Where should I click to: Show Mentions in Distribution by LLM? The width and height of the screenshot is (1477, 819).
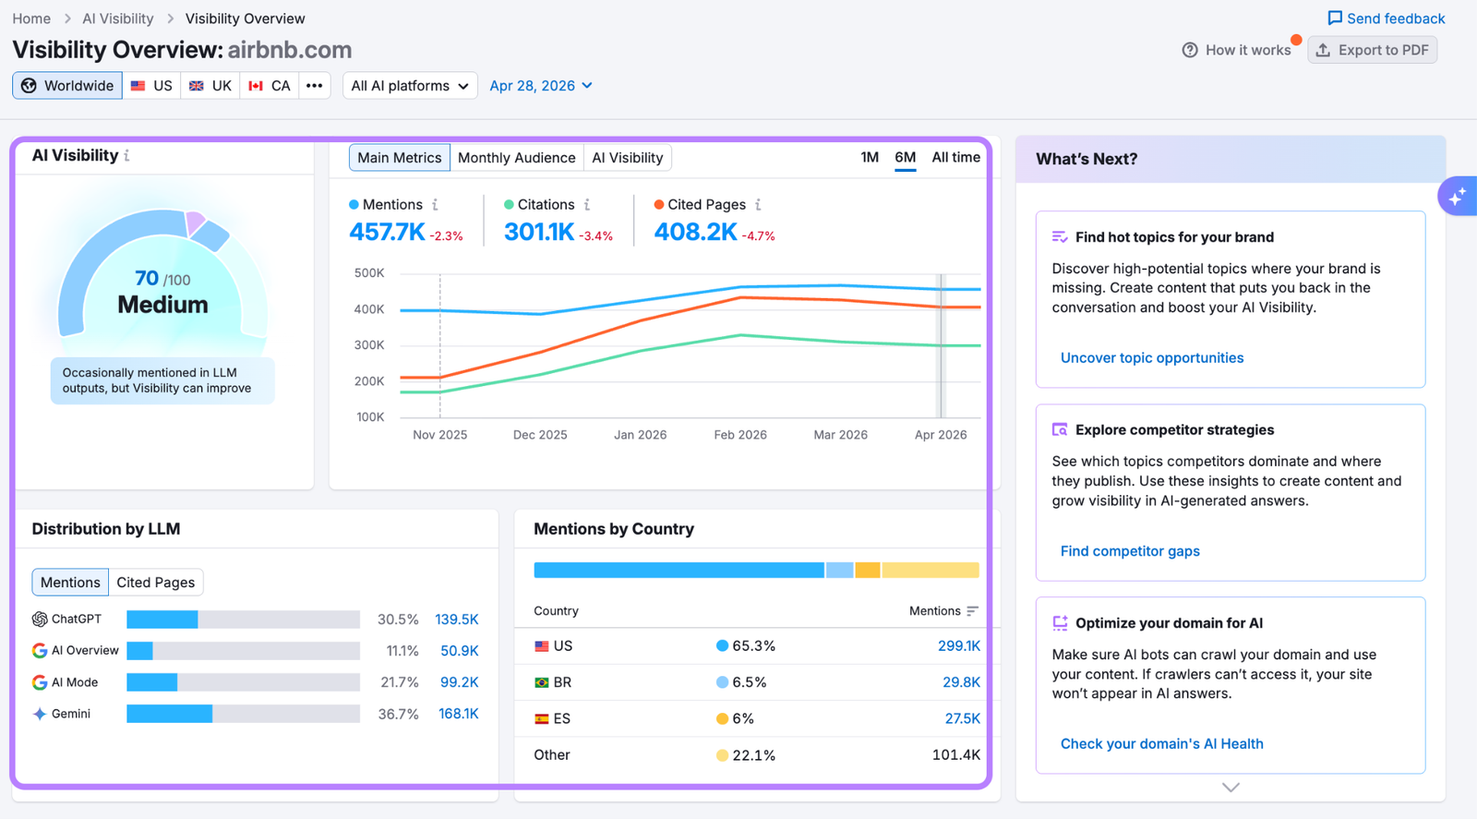(x=70, y=583)
